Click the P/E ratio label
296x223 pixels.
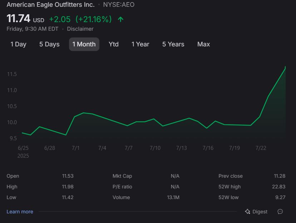[122, 187]
